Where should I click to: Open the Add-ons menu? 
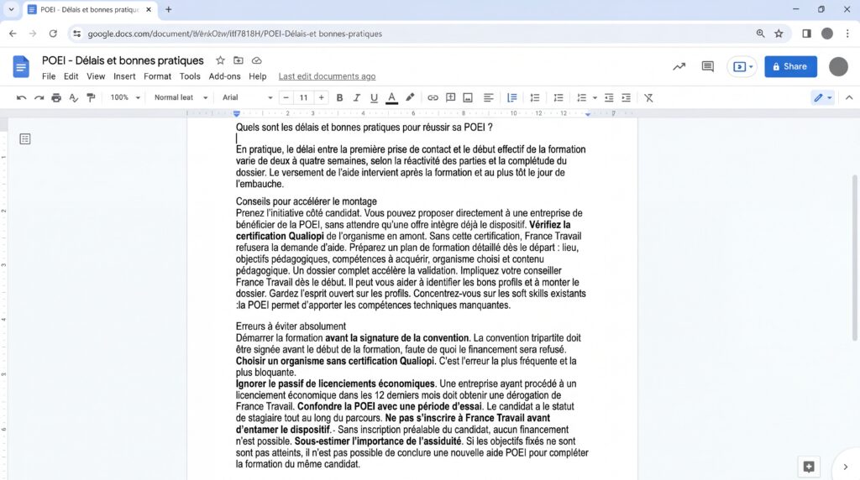tap(224, 76)
